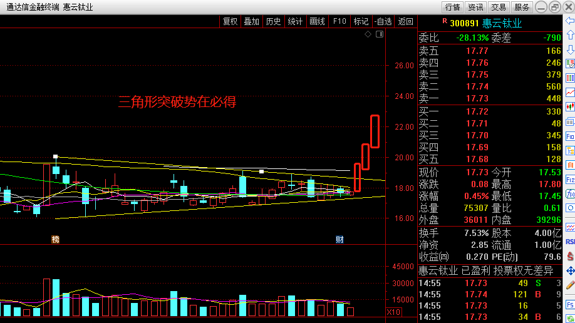Click the red annotation text 三角形突破势在必得
The height and width of the screenshot is (323, 575).
pyautogui.click(x=177, y=102)
